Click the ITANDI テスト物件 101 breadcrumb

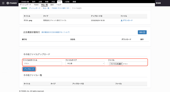(60, 8)
